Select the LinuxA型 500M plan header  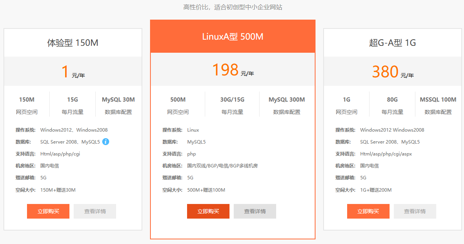[x=233, y=37]
